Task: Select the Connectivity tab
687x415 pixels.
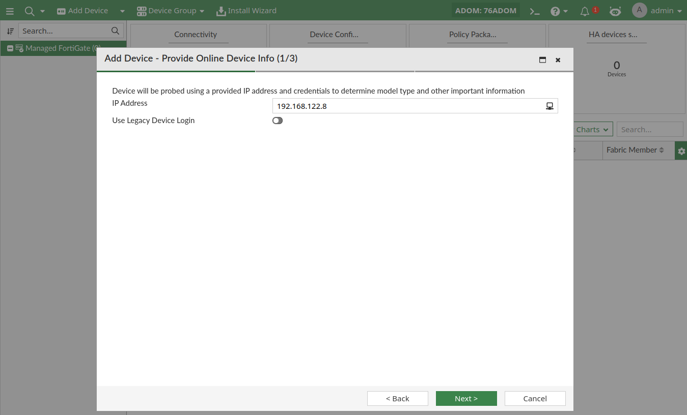Action: [196, 35]
